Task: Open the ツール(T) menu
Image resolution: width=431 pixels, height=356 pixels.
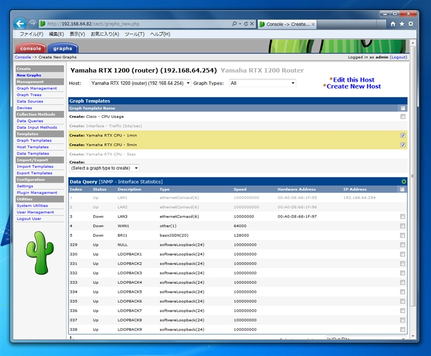Action: pyautogui.click(x=134, y=34)
